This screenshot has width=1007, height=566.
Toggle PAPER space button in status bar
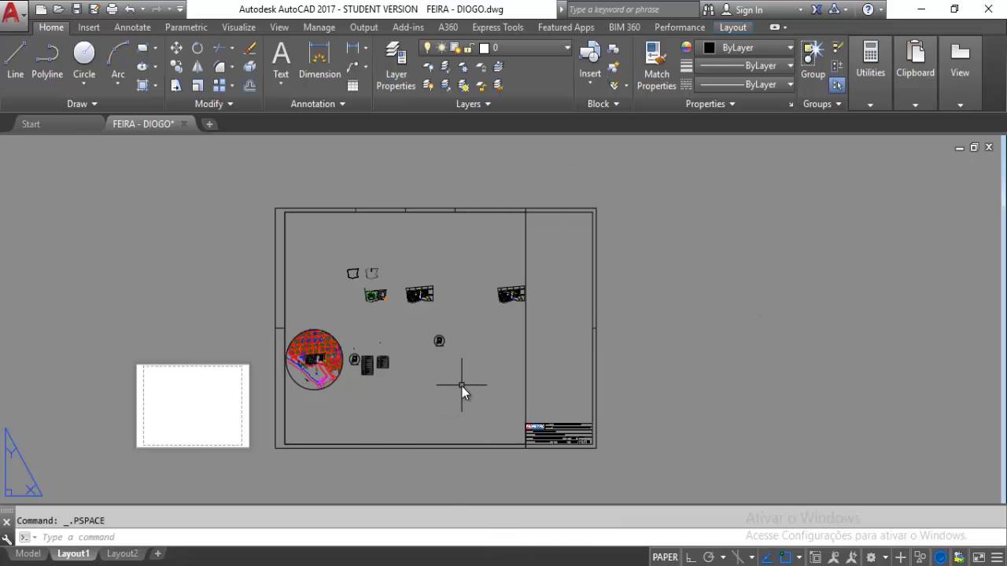coord(665,557)
